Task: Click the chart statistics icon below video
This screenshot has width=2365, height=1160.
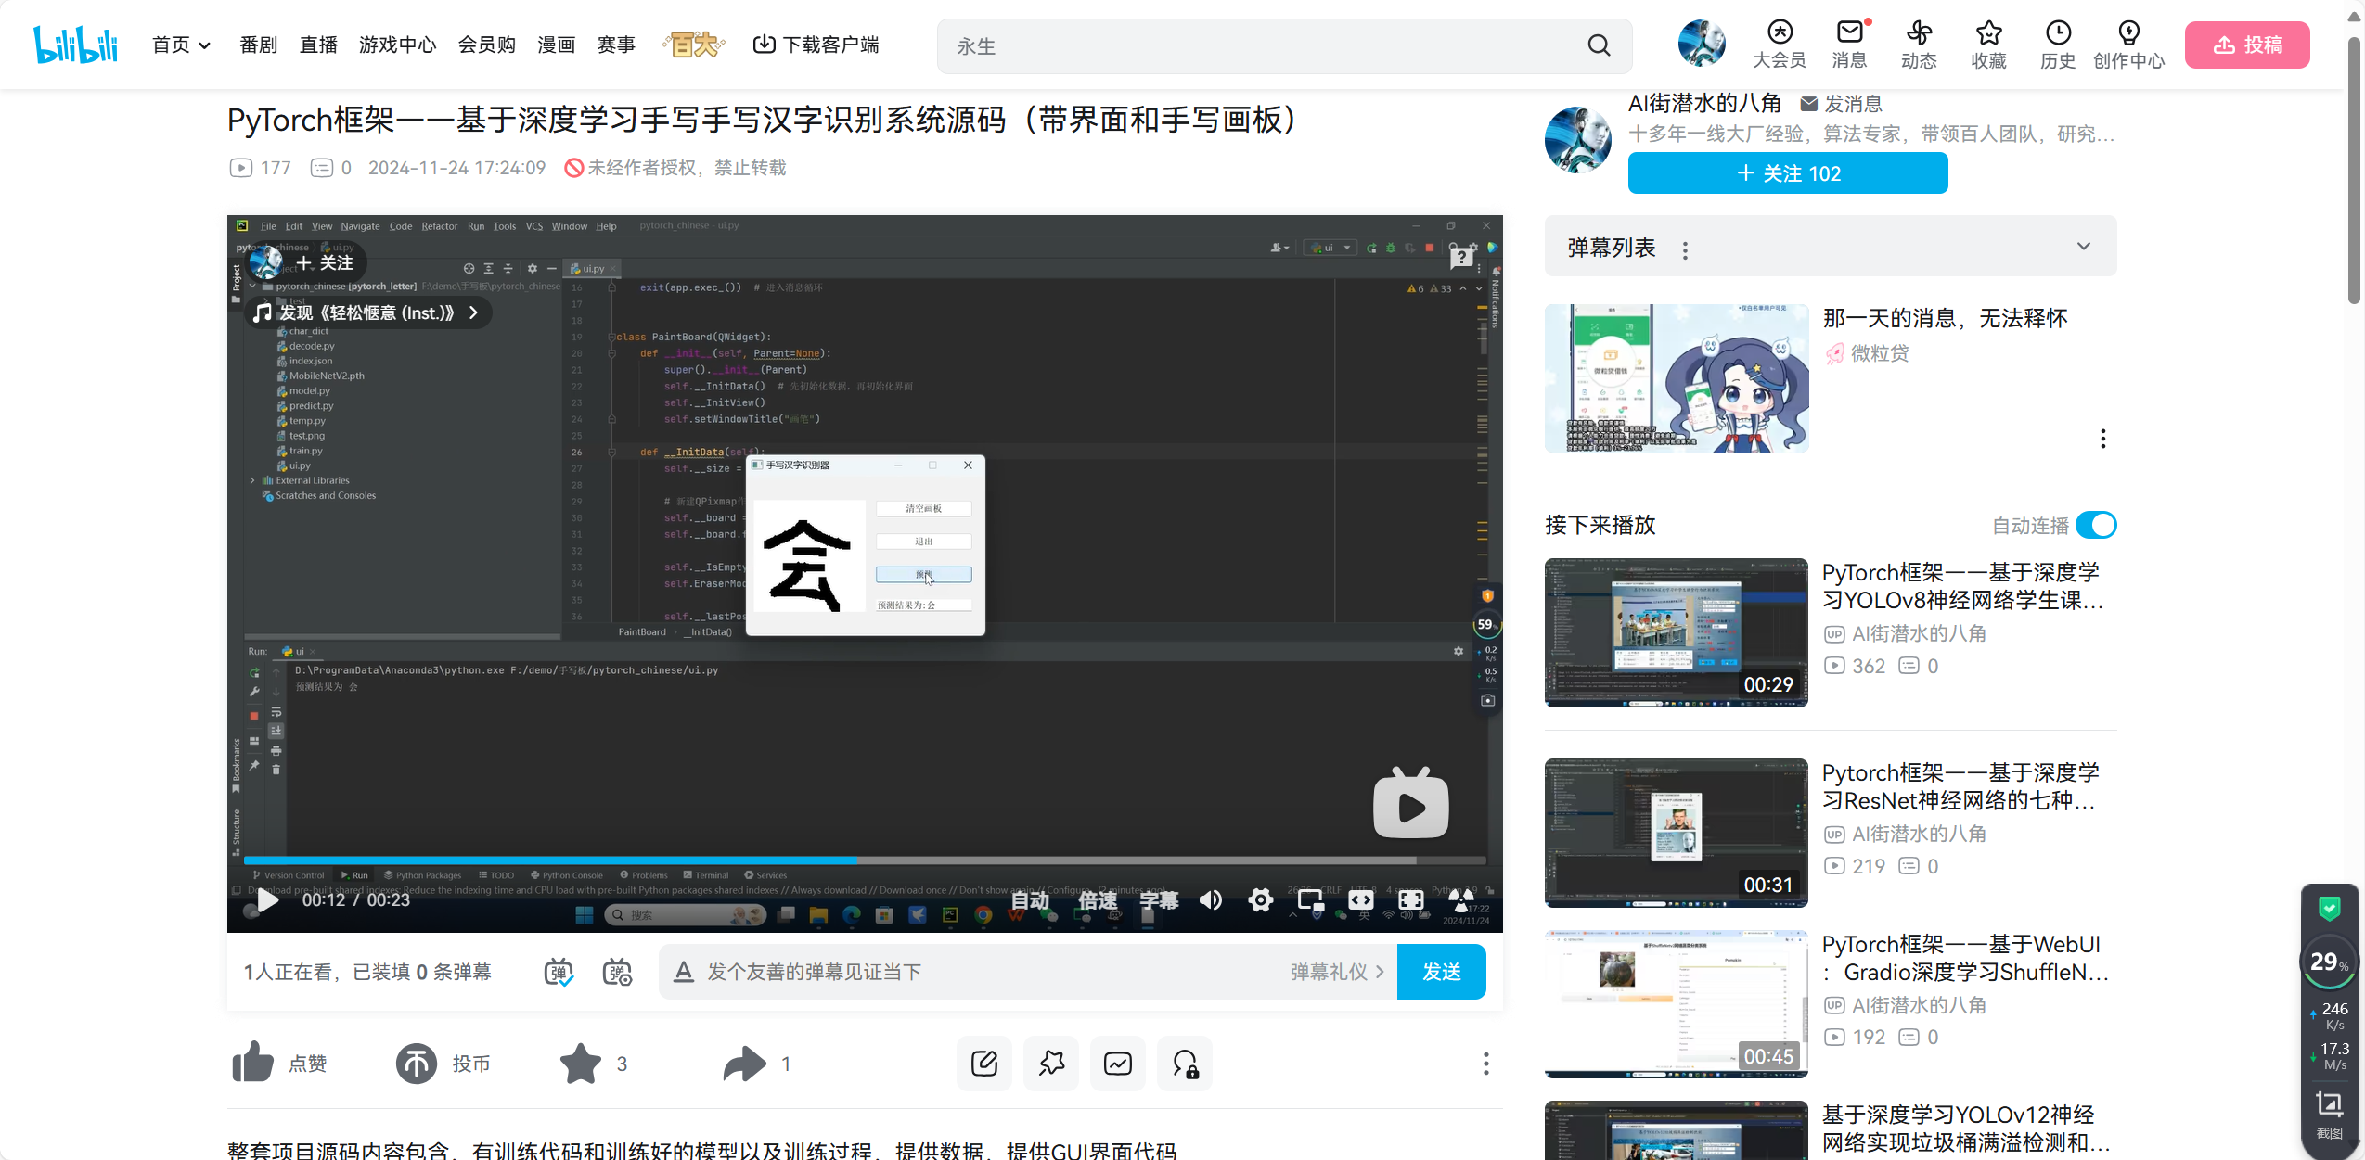Action: pos(1118,1063)
